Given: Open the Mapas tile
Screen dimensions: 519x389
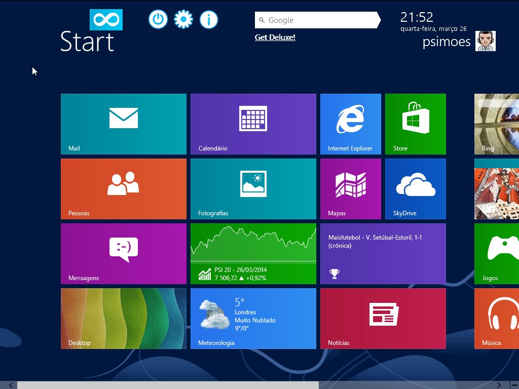Looking at the screenshot, I should pos(351,189).
